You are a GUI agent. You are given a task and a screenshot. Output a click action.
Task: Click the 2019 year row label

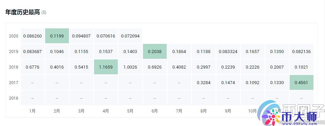pyautogui.click(x=14, y=52)
